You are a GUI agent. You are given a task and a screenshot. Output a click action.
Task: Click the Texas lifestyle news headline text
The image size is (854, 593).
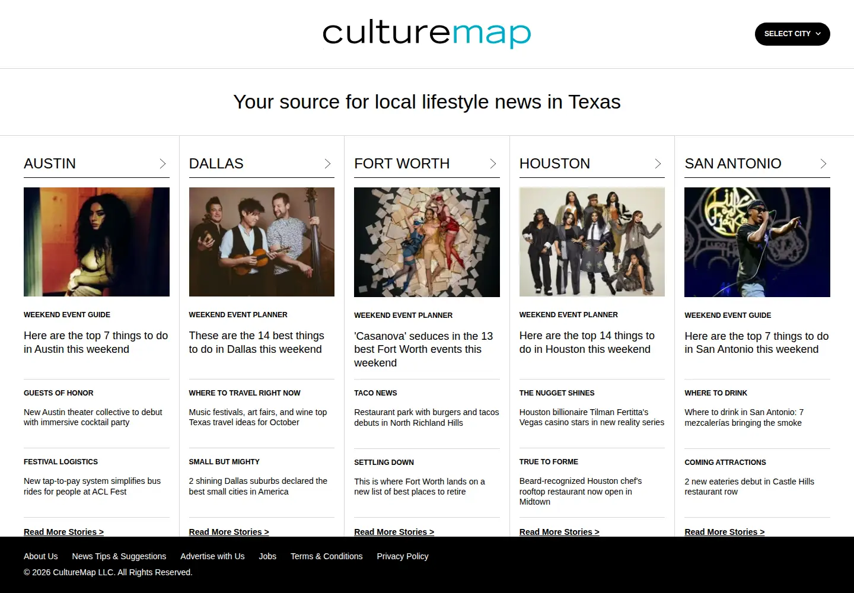tap(427, 102)
